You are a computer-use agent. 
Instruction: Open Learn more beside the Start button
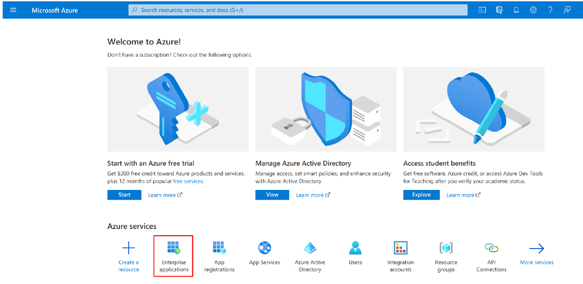[x=165, y=195]
